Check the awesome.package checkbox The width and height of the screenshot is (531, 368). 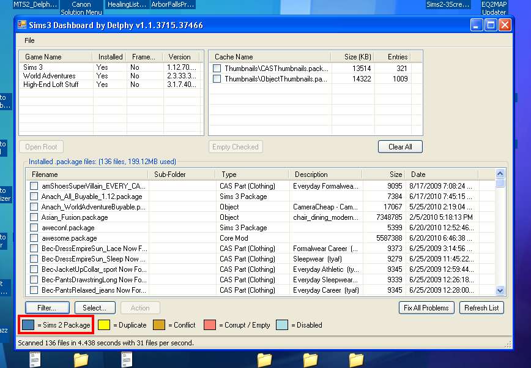(34, 238)
